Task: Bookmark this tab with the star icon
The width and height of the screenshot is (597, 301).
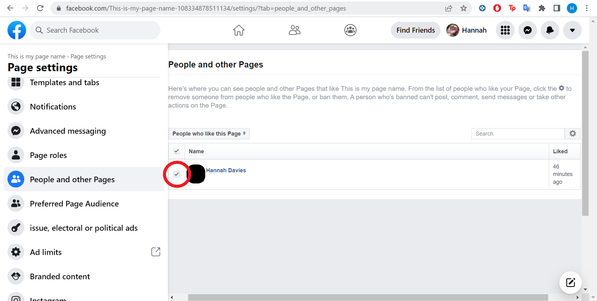Action: 464,8
